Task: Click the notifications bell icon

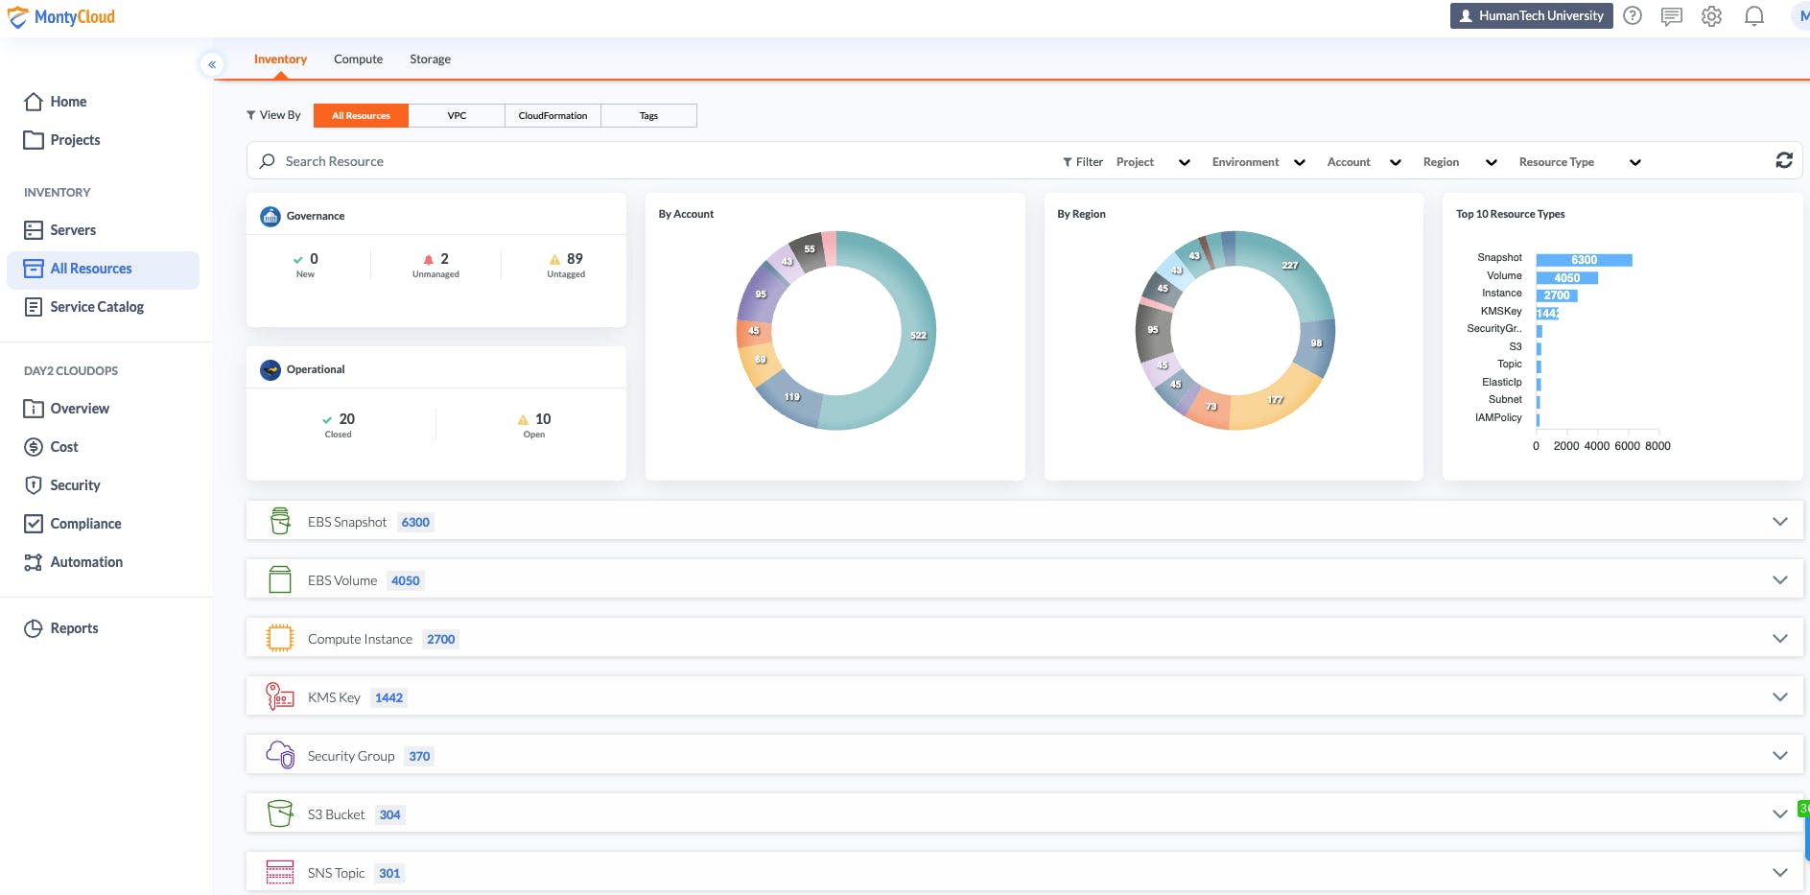Action: (x=1754, y=15)
